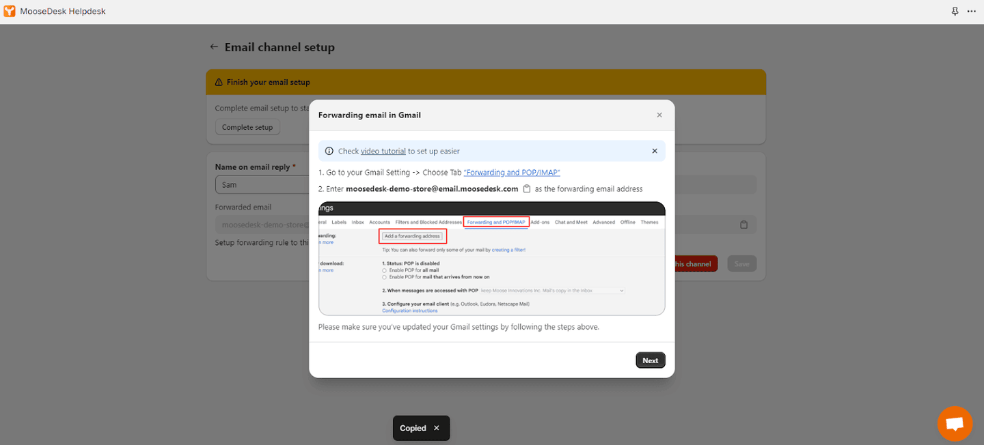Viewport: 984px width, 445px height.
Task: Click the "Forwarding email in Gmail" dialog title
Action: 370,115
